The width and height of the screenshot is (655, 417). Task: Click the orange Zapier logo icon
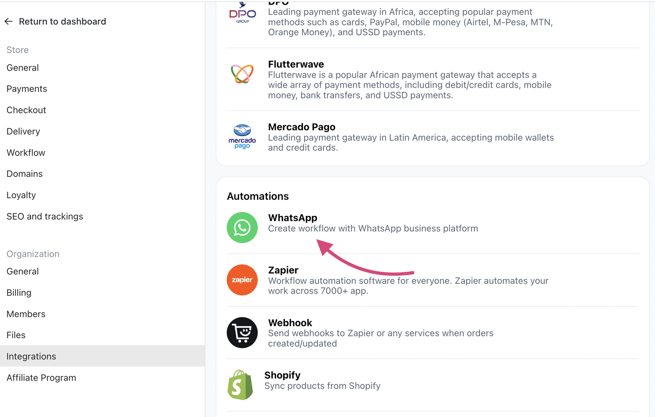[x=242, y=280]
